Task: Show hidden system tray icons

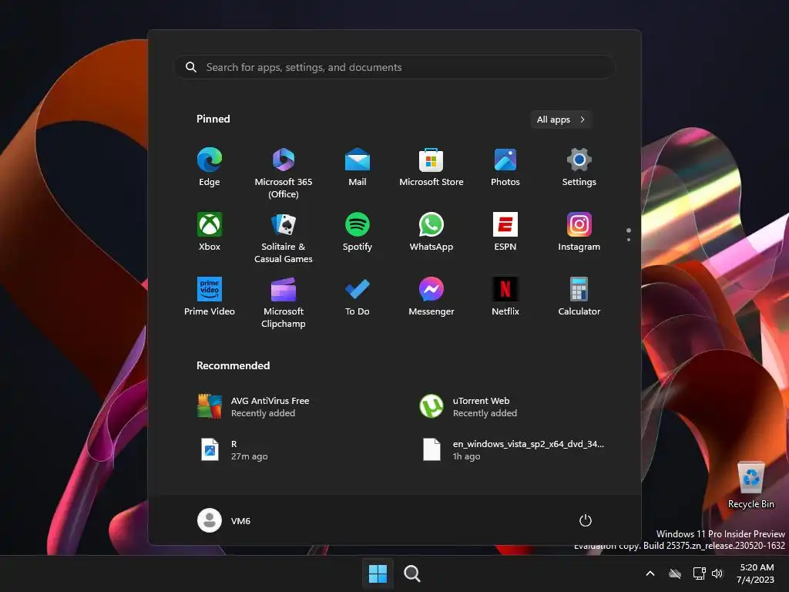Action: [x=650, y=573]
